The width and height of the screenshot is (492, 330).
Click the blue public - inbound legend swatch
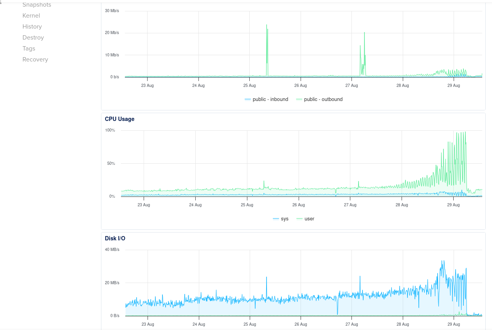[247, 99]
